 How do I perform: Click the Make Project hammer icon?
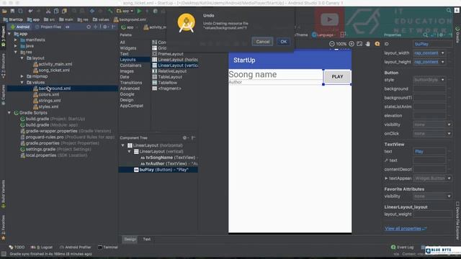pyautogui.click(x=110, y=12)
